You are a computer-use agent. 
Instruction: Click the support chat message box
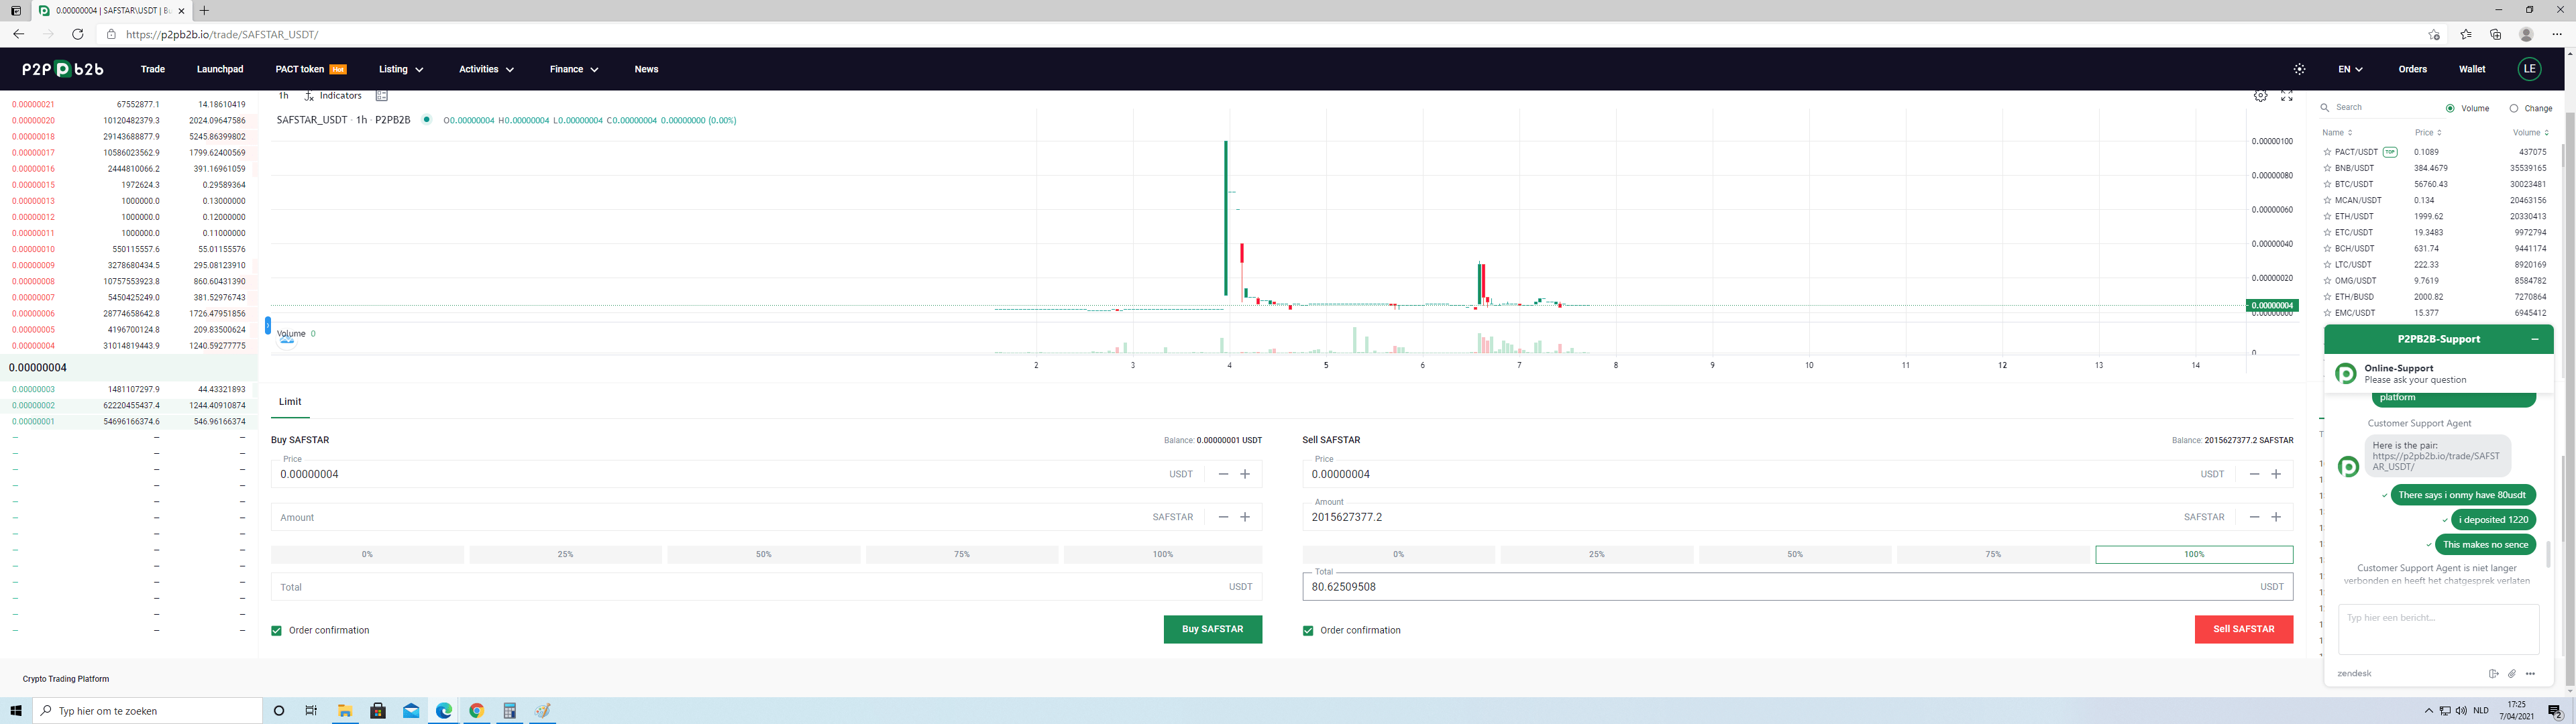[2438, 629]
